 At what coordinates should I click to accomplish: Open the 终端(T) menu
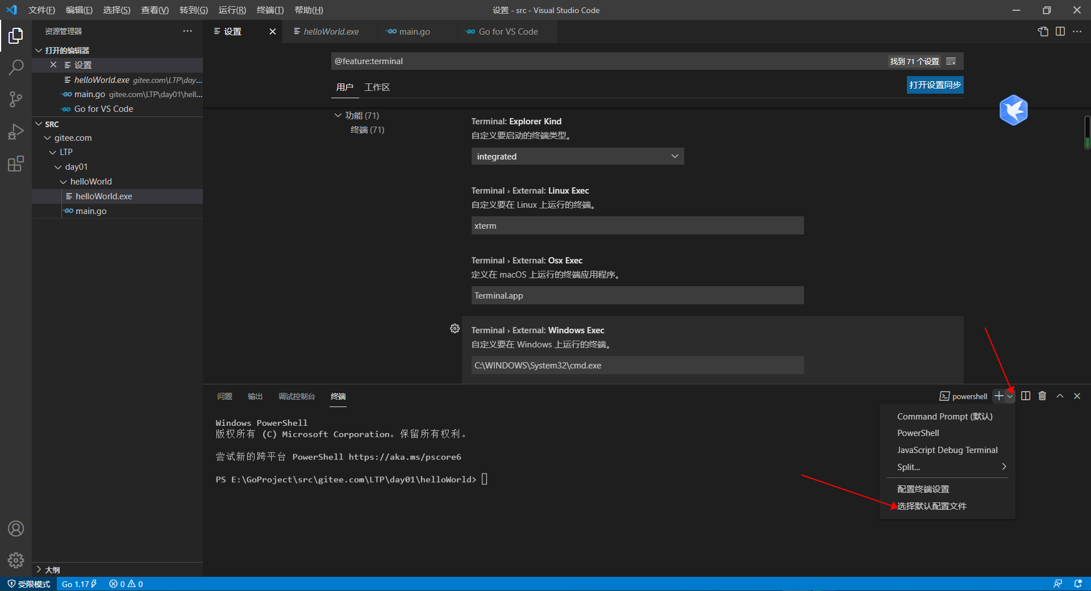pos(270,10)
